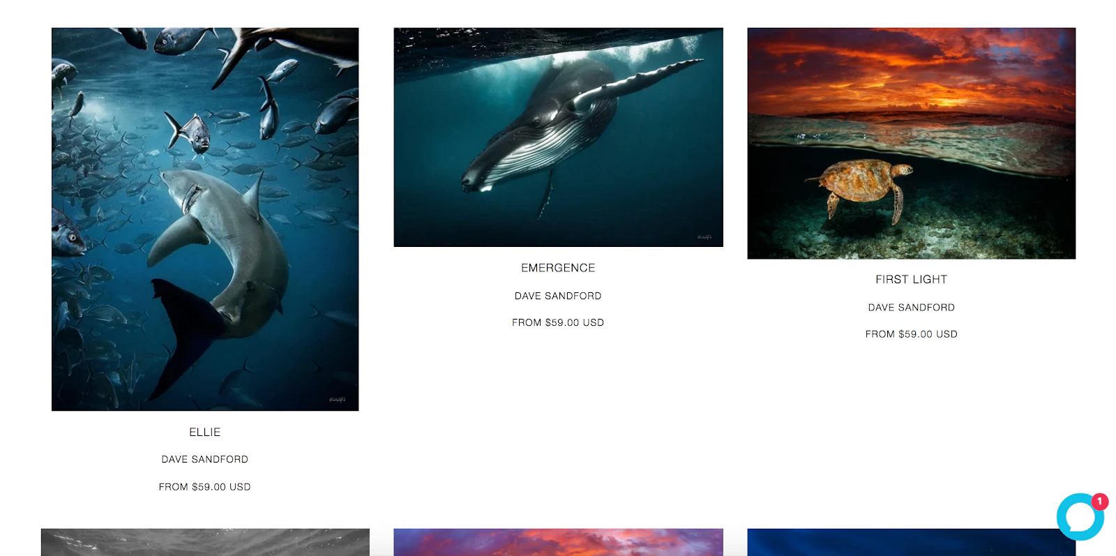Open the dark blue photo at bottom

tap(911, 542)
